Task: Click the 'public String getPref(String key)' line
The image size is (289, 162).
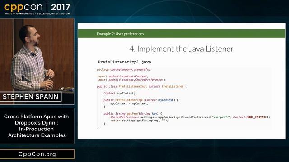Action: (132, 114)
